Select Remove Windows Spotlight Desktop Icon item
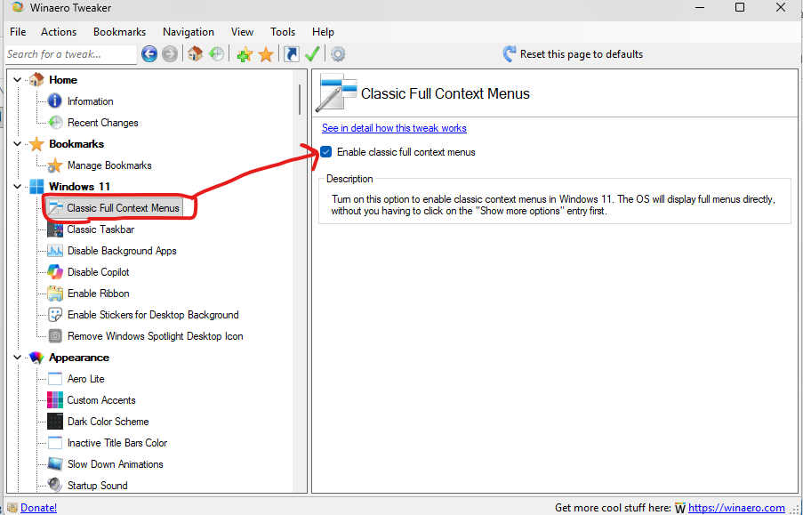The image size is (803, 515). tap(155, 336)
